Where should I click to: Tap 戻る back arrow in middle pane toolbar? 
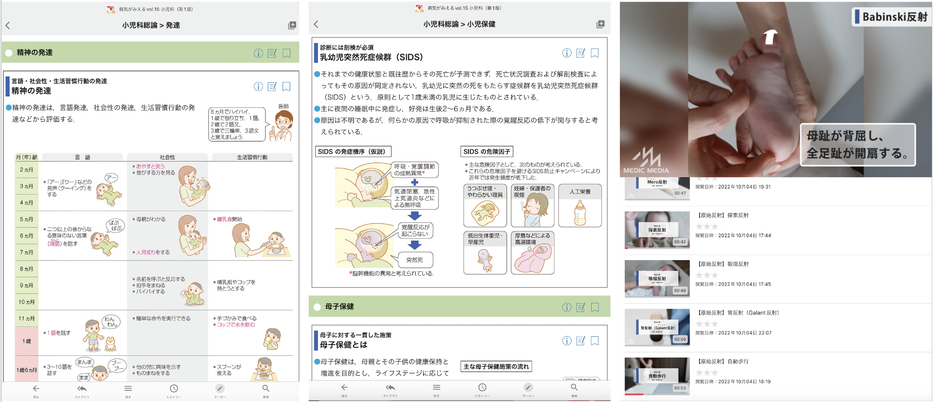tap(344, 390)
